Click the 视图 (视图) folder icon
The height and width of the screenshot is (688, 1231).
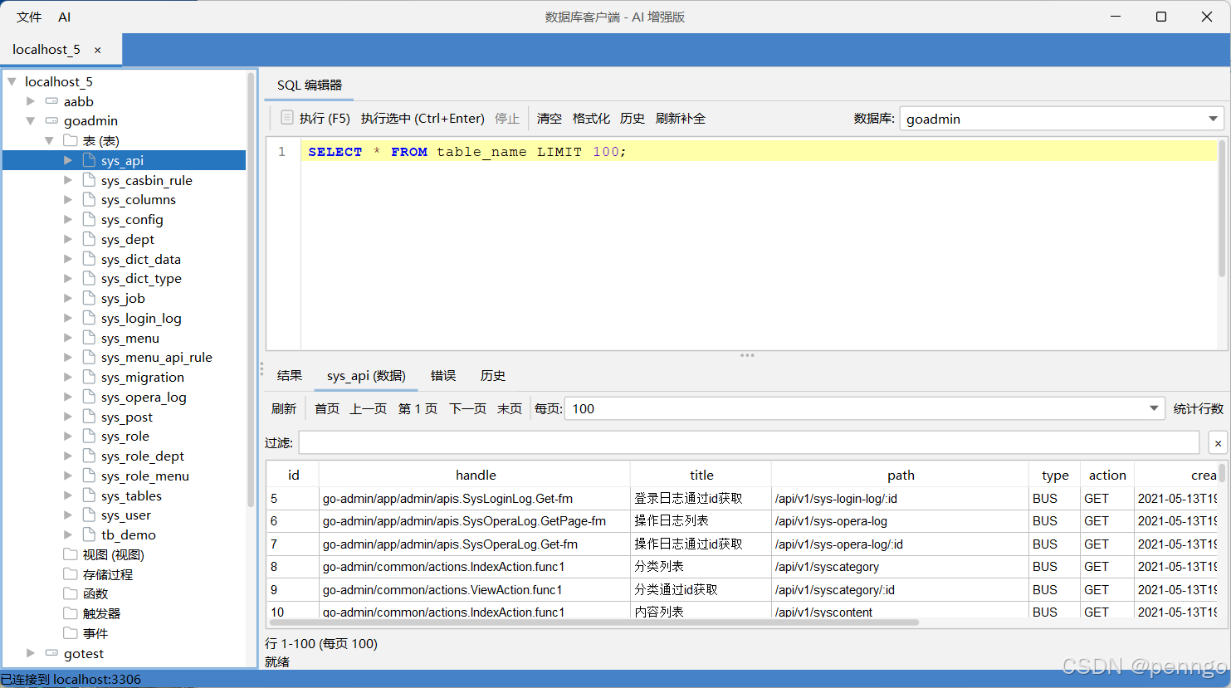tap(71, 554)
